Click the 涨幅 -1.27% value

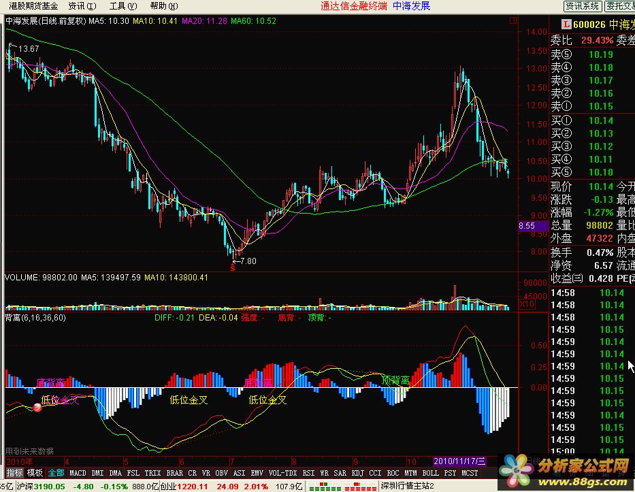598,212
